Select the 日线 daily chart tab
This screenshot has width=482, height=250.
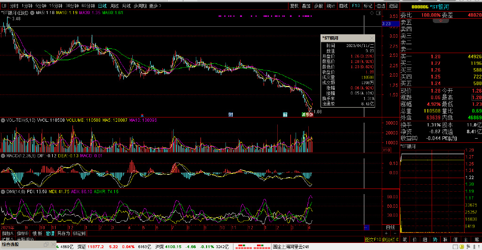tap(102, 6)
